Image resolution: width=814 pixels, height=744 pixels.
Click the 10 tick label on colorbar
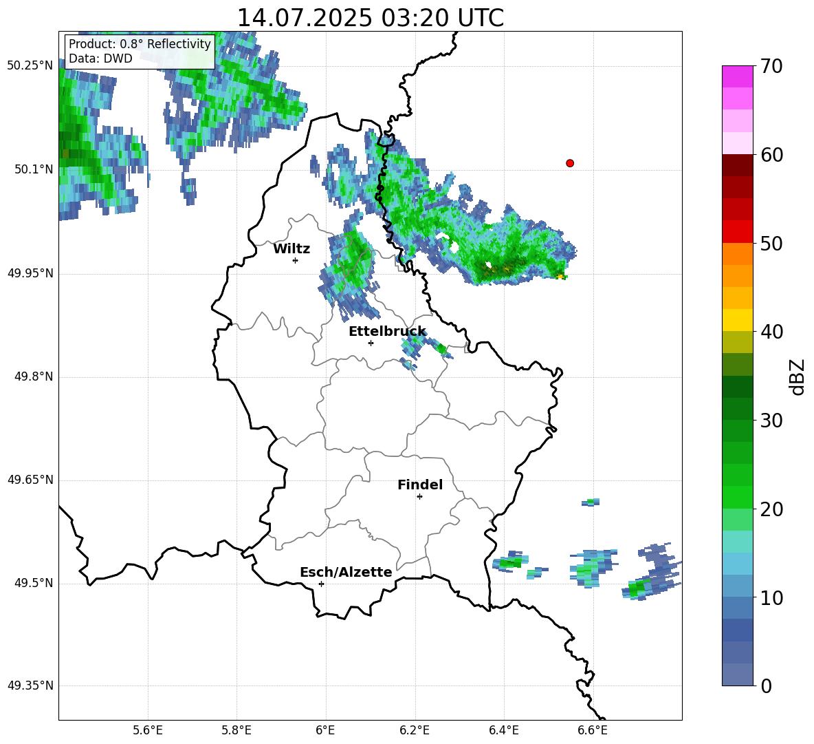[x=771, y=597]
